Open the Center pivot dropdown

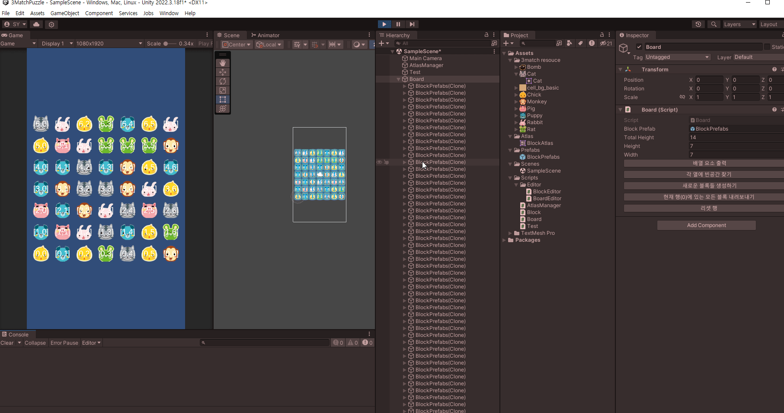click(x=237, y=45)
